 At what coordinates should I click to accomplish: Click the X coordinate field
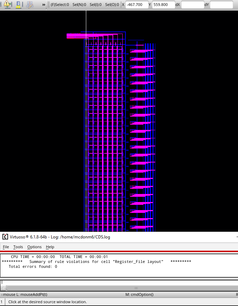pyautogui.click(x=137, y=5)
